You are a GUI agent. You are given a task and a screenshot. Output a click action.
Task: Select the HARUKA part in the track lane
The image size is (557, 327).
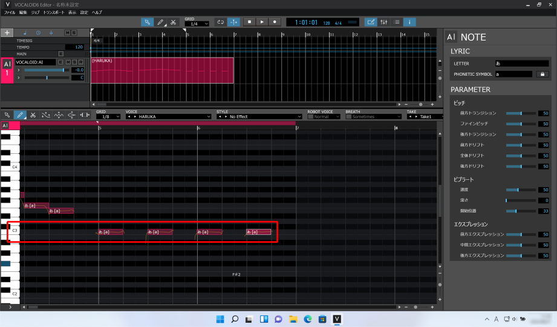(x=162, y=70)
